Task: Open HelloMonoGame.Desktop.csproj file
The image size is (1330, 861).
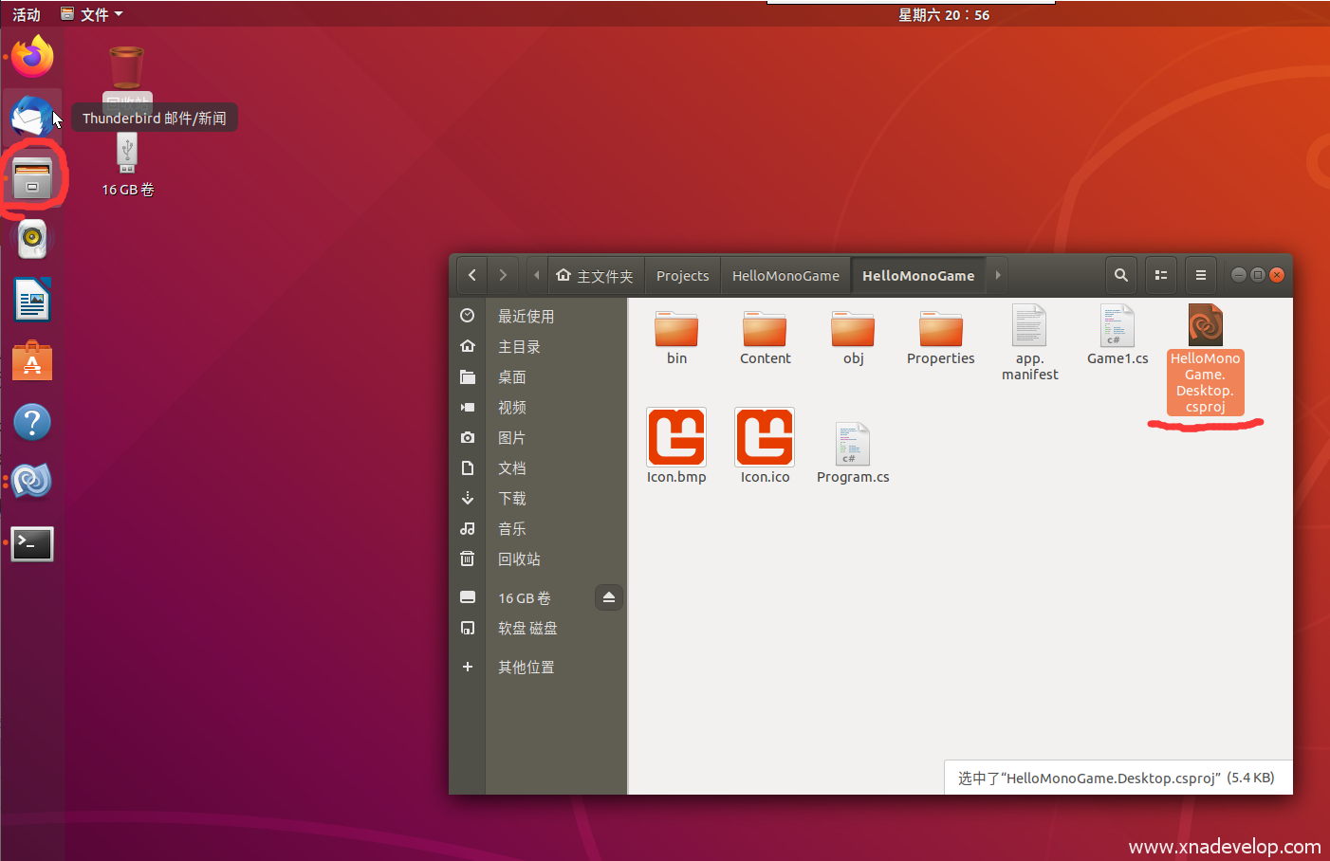Action: coord(1205,326)
